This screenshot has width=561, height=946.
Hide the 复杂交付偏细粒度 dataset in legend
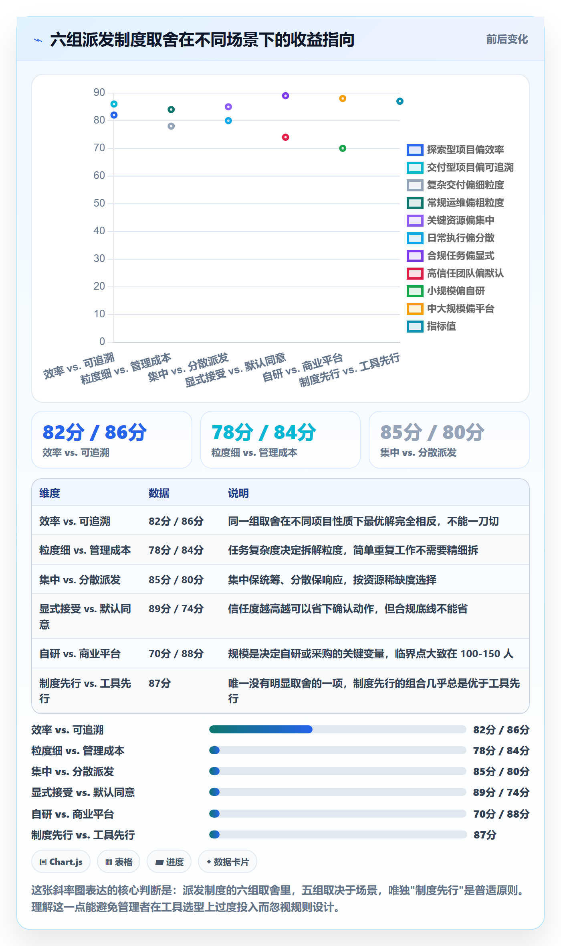tap(455, 185)
